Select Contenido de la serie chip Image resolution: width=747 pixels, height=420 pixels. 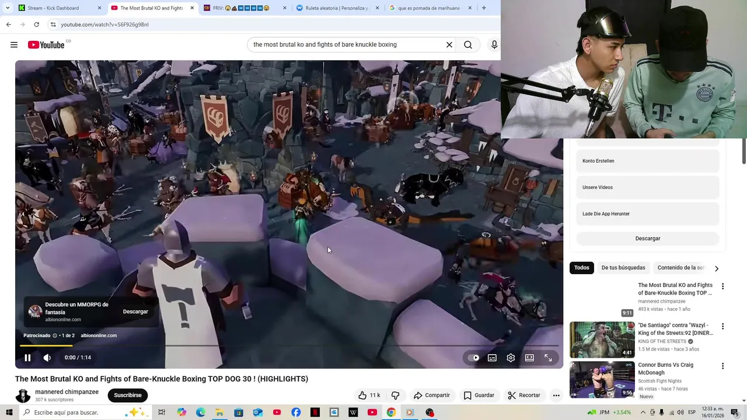pos(680,268)
